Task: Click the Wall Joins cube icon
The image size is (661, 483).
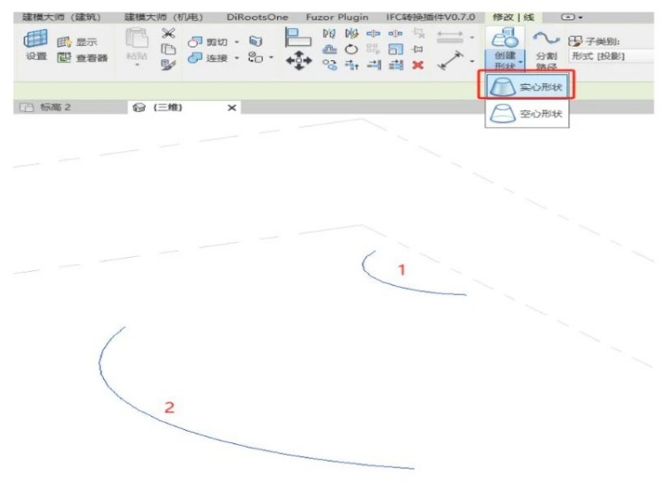Action: (x=255, y=41)
